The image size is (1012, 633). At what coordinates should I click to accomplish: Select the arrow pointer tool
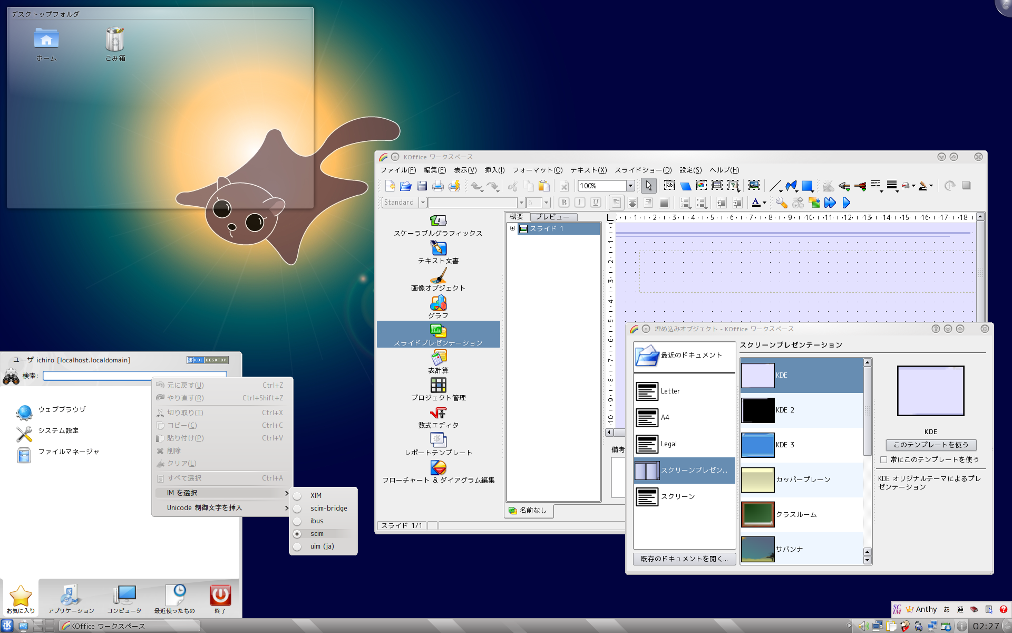(x=648, y=186)
